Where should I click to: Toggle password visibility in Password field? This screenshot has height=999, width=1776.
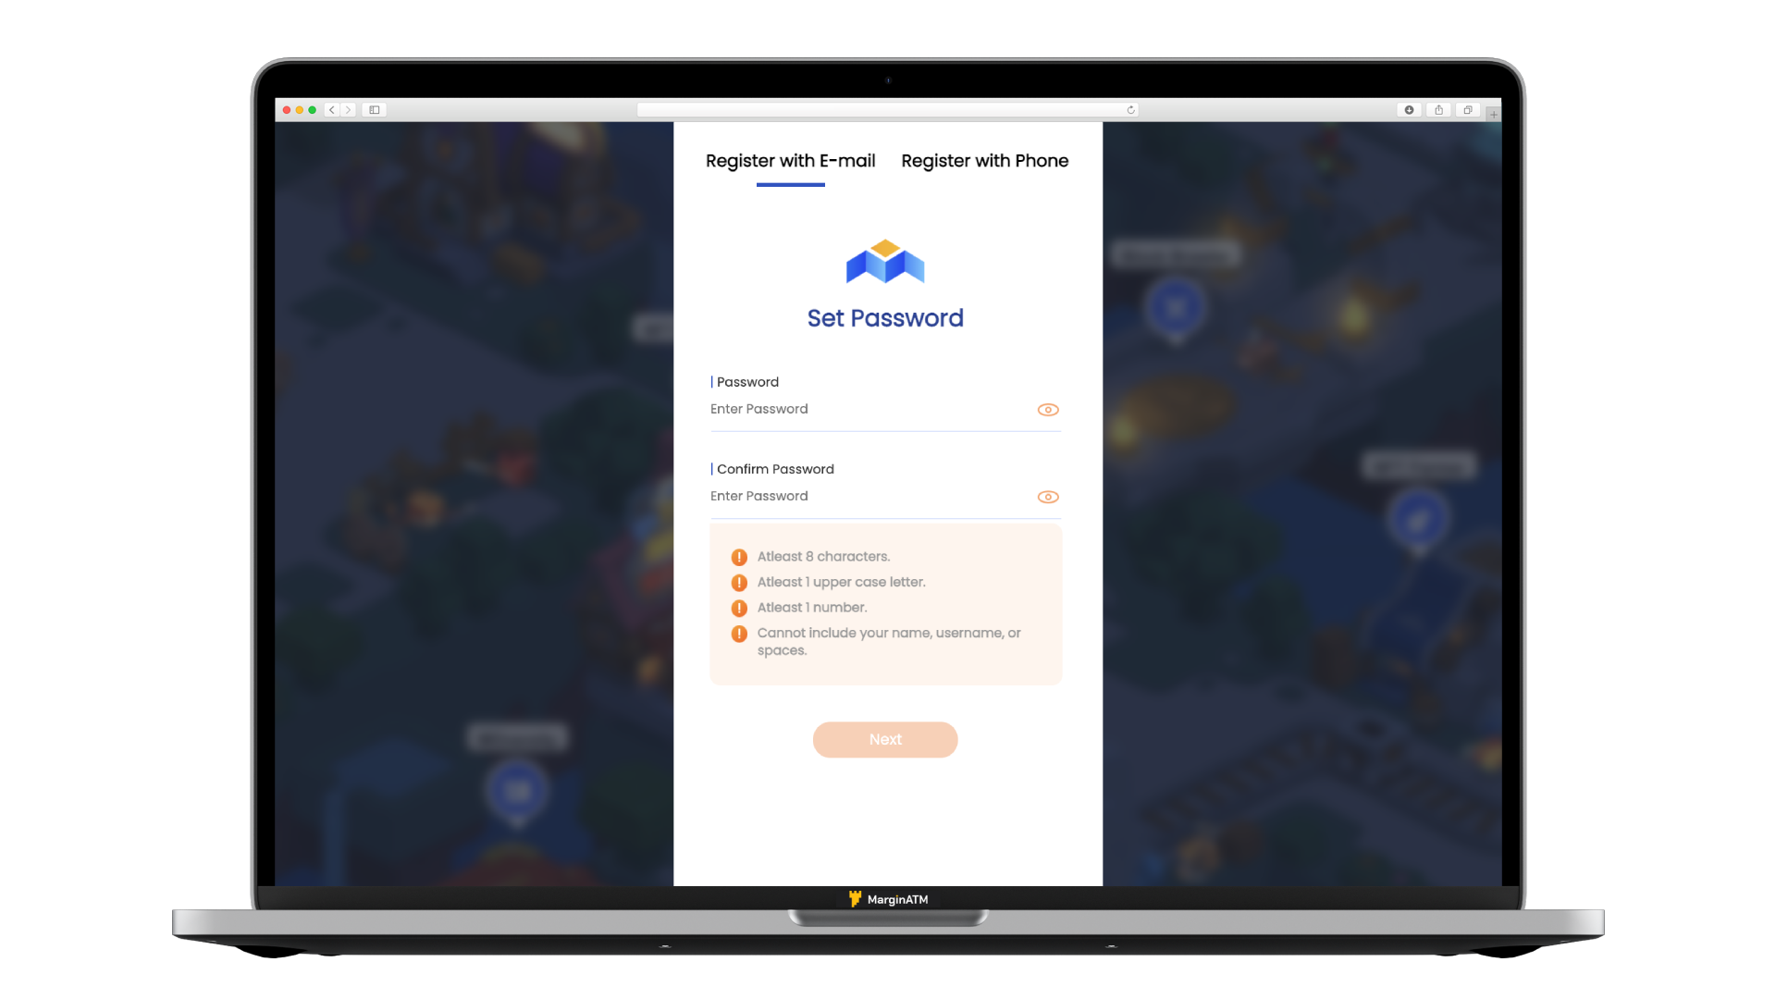pos(1046,409)
